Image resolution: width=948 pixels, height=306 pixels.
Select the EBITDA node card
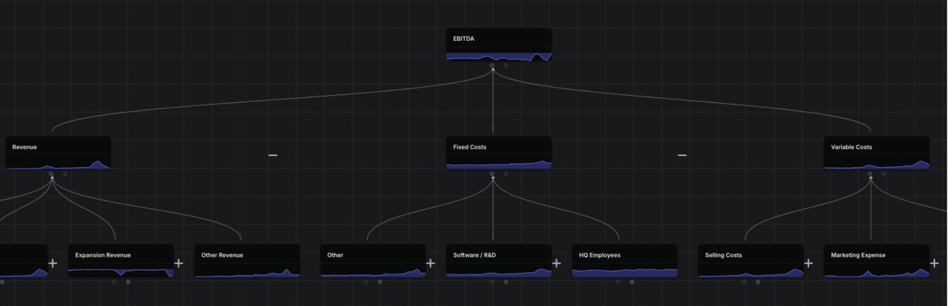point(499,44)
